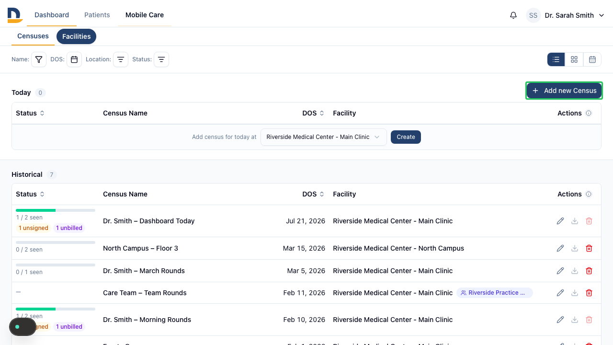Open North Campus – Floor 3 census name
The height and width of the screenshot is (345, 613).
point(141,248)
